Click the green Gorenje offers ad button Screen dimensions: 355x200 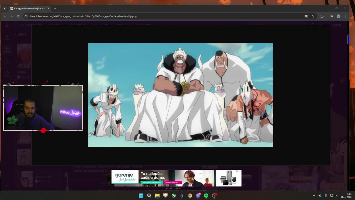tap(152, 182)
